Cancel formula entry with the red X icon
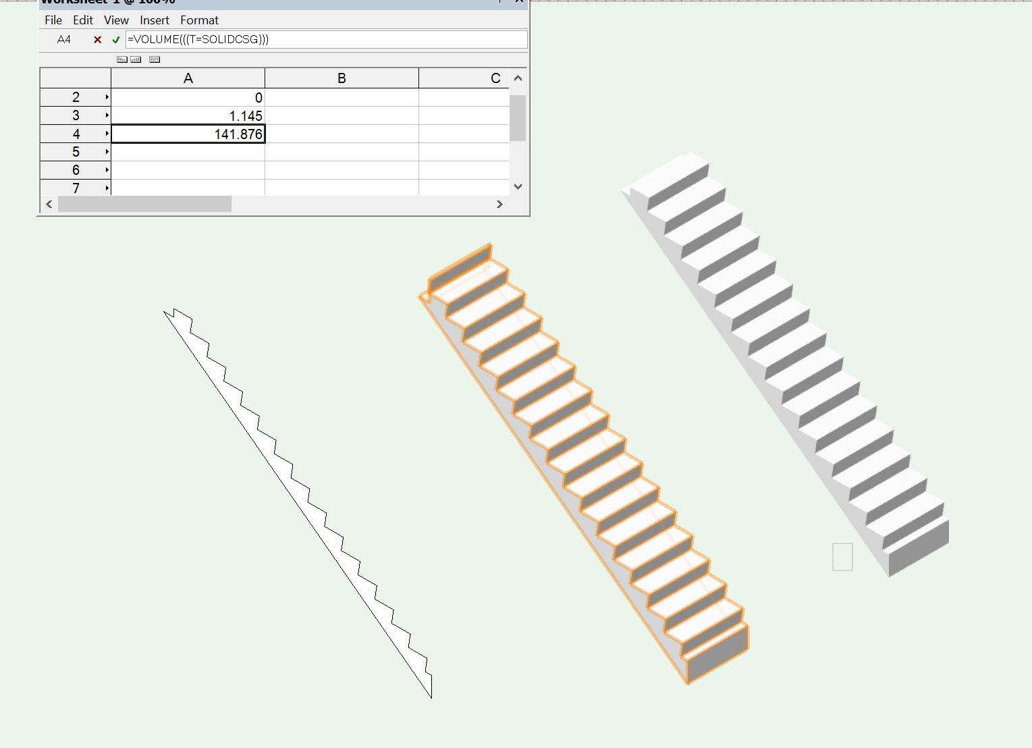Image resolution: width=1032 pixels, height=748 pixels. [97, 40]
